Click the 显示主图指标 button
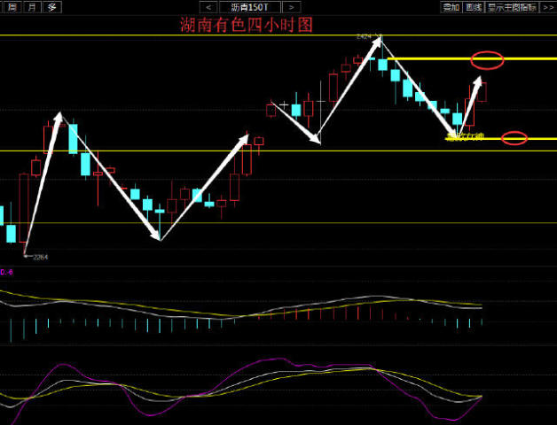 512,7
